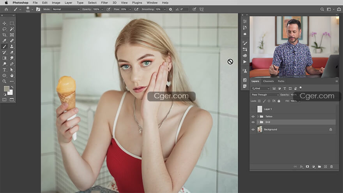Hide the Background layer

253,129
